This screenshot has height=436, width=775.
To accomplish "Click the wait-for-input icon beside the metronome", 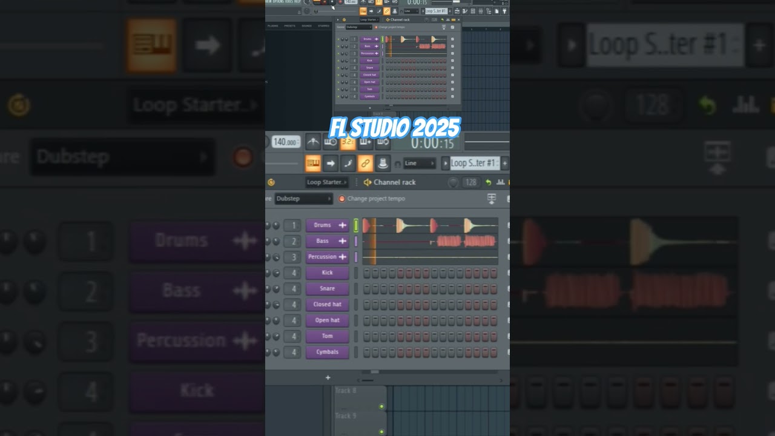I will (x=331, y=142).
